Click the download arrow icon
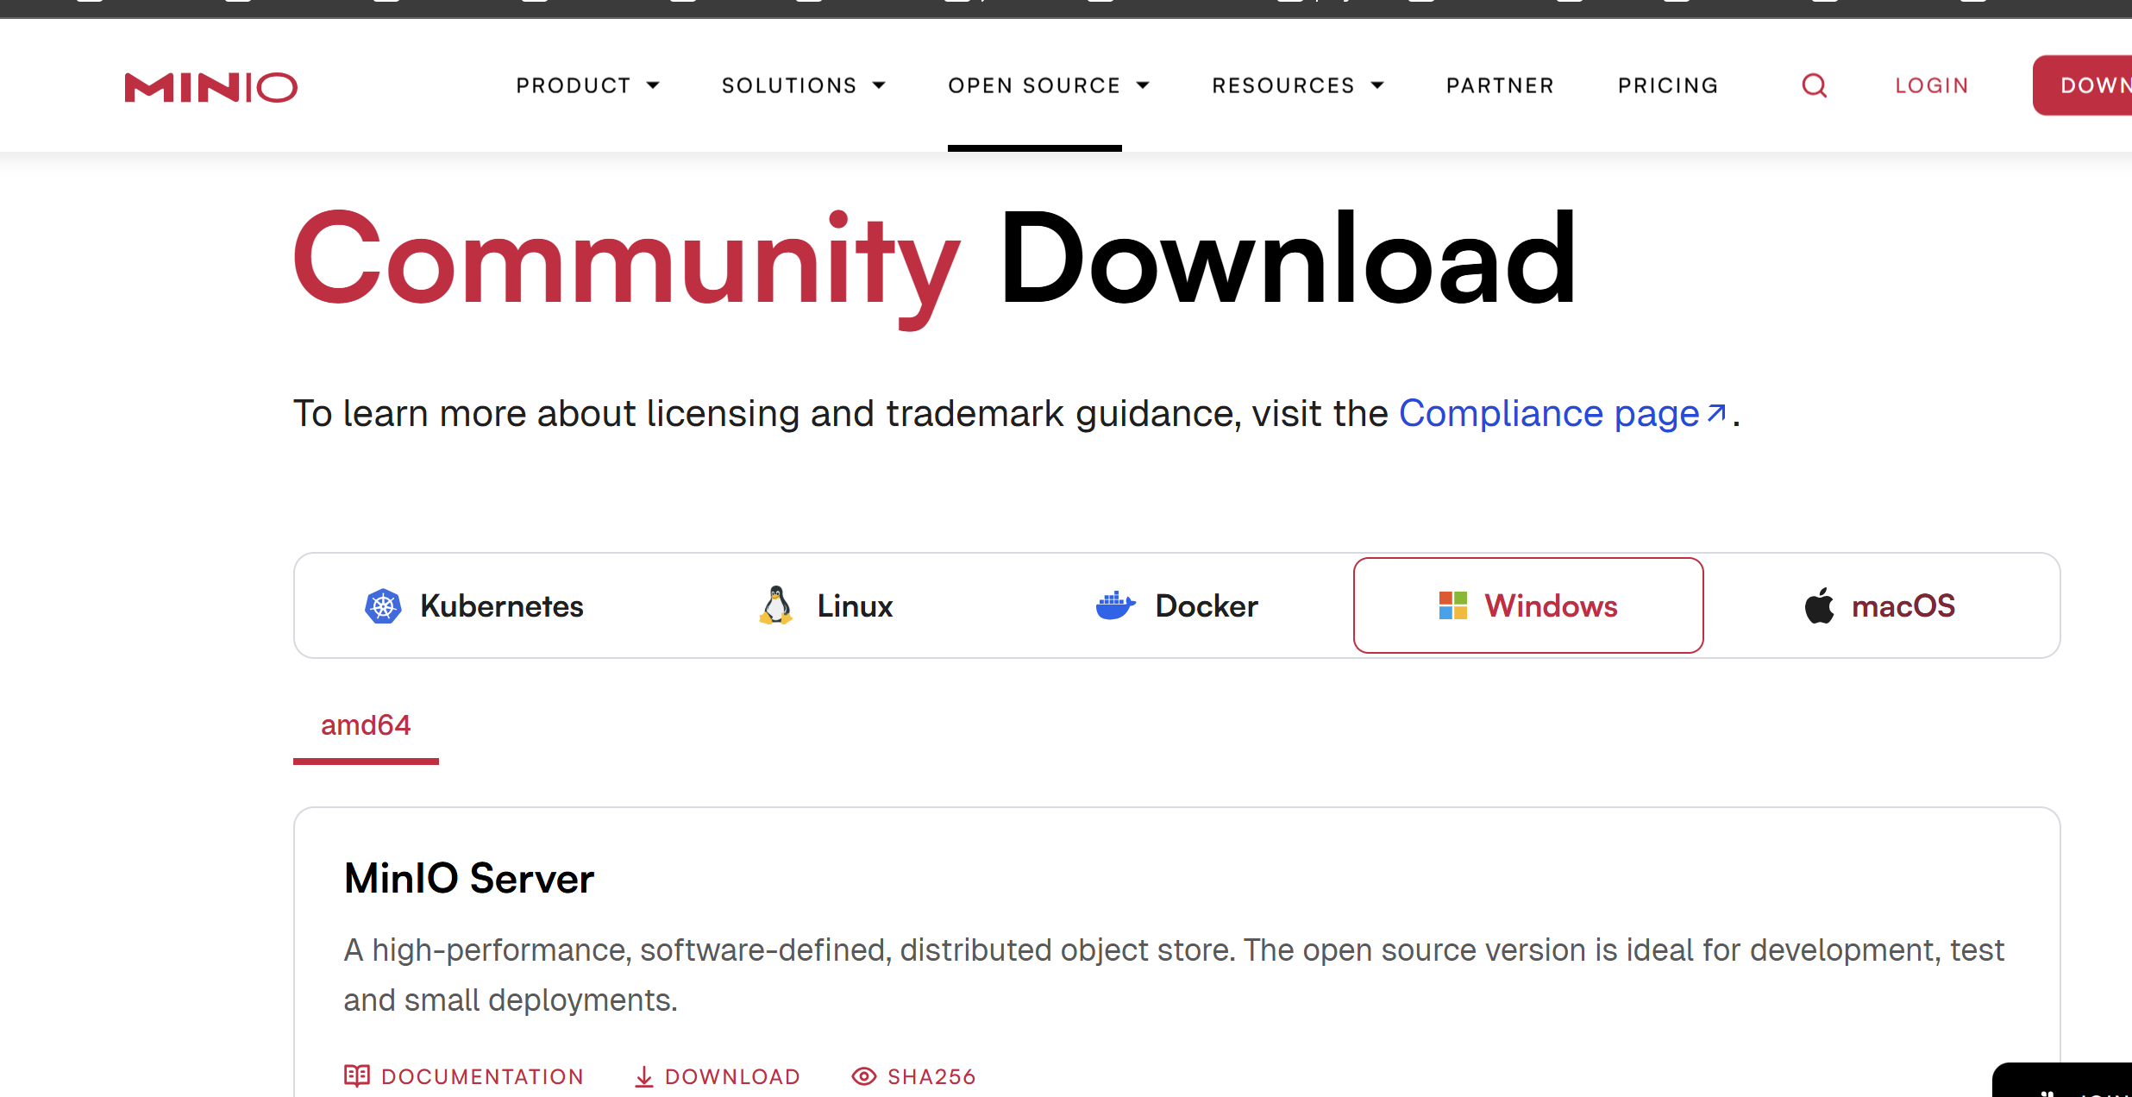 click(x=643, y=1076)
